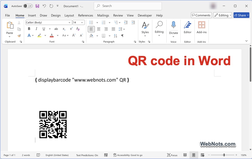Toggle Subscript formatting

click(x=64, y=29)
